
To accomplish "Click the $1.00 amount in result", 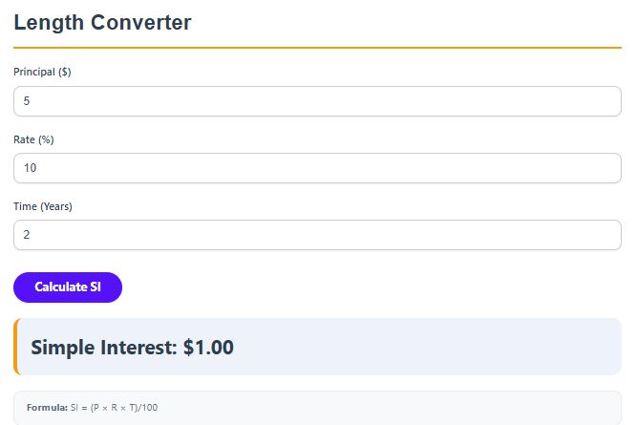I will tap(208, 348).
